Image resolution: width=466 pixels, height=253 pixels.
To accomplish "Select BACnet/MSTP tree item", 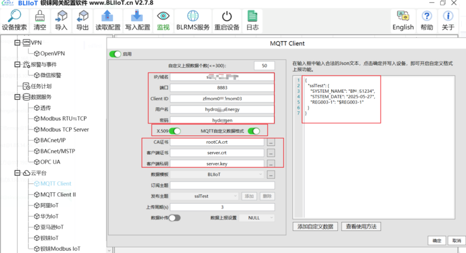I will point(54,151).
